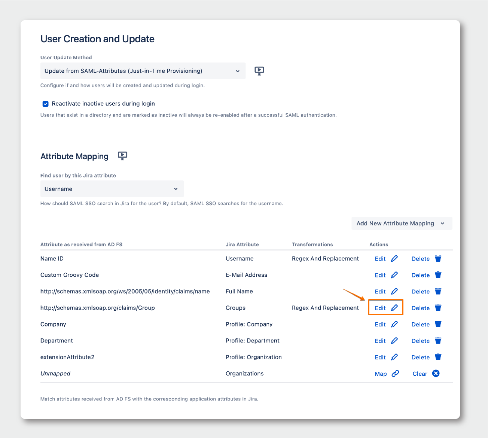Click trash icon in claims/Group row
This screenshot has width=488, height=438.
click(438, 308)
